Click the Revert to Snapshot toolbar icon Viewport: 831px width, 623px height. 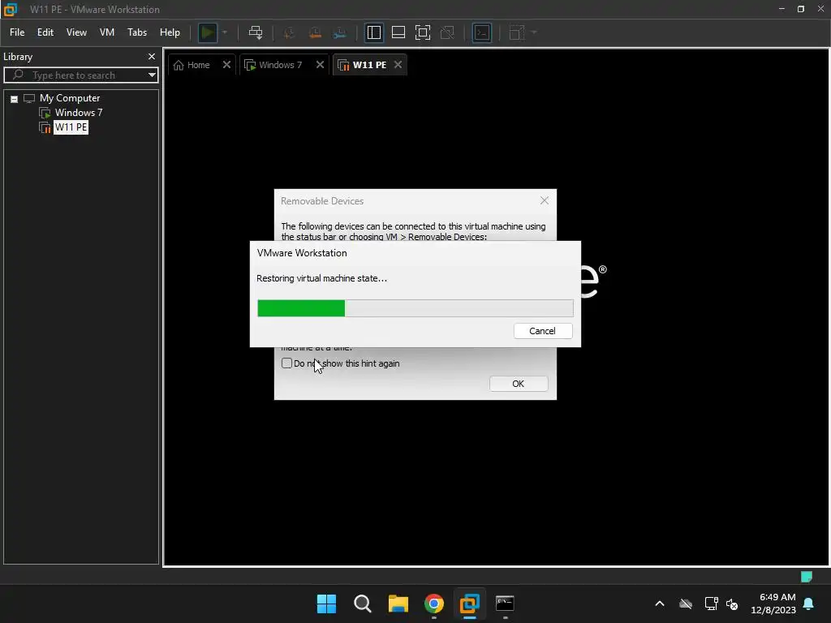[x=315, y=32]
